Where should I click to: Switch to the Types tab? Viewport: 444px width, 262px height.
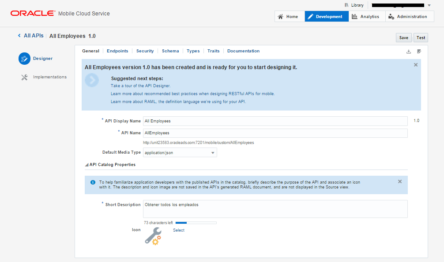pos(193,51)
